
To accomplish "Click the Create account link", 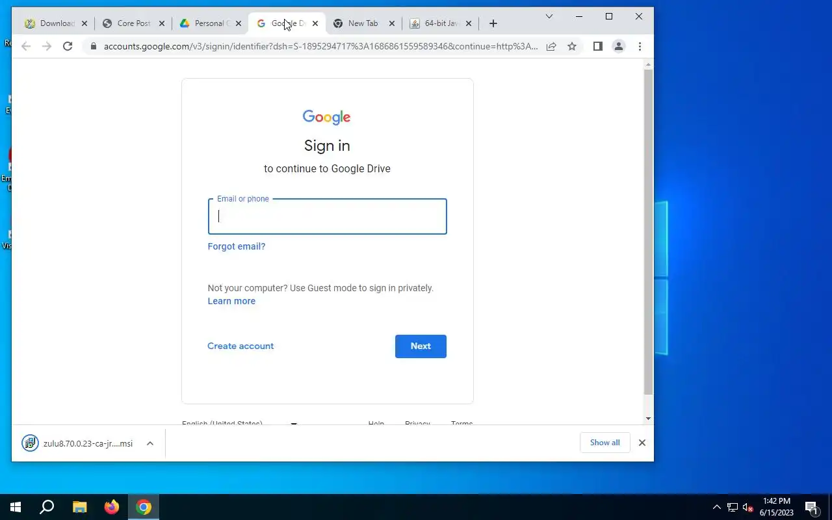I will (240, 346).
